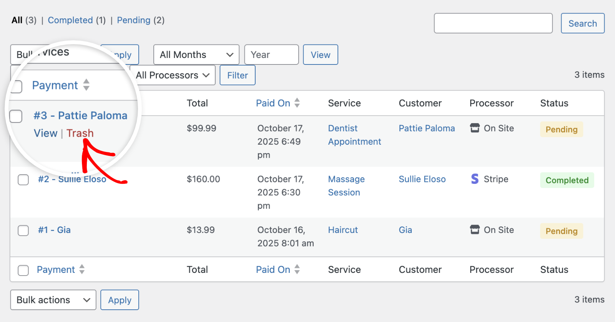Click the Stripe processor icon
615x322 pixels.
475,179
